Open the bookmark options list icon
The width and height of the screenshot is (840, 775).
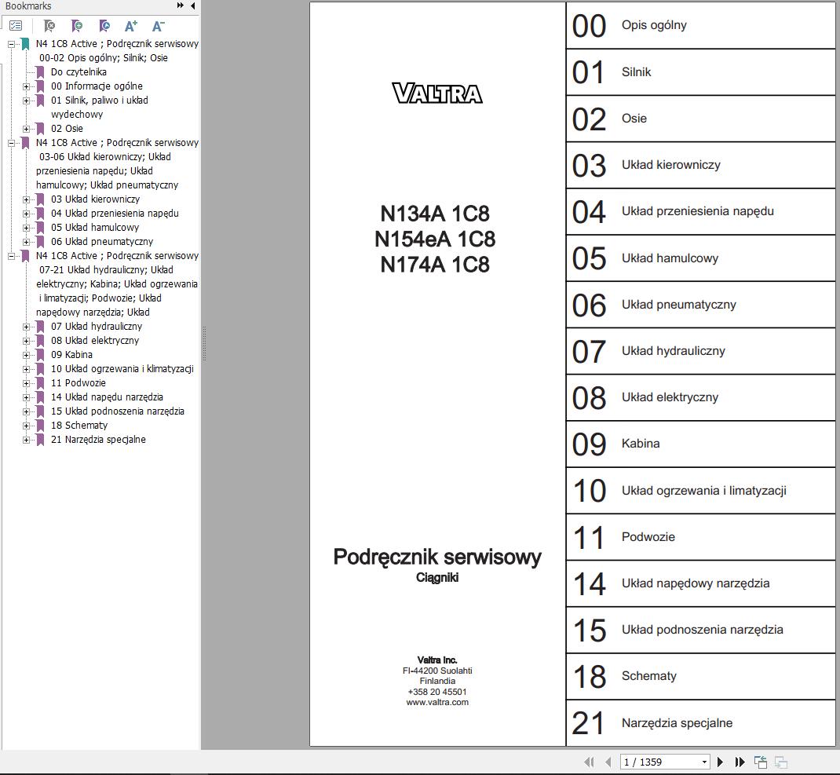[16, 25]
